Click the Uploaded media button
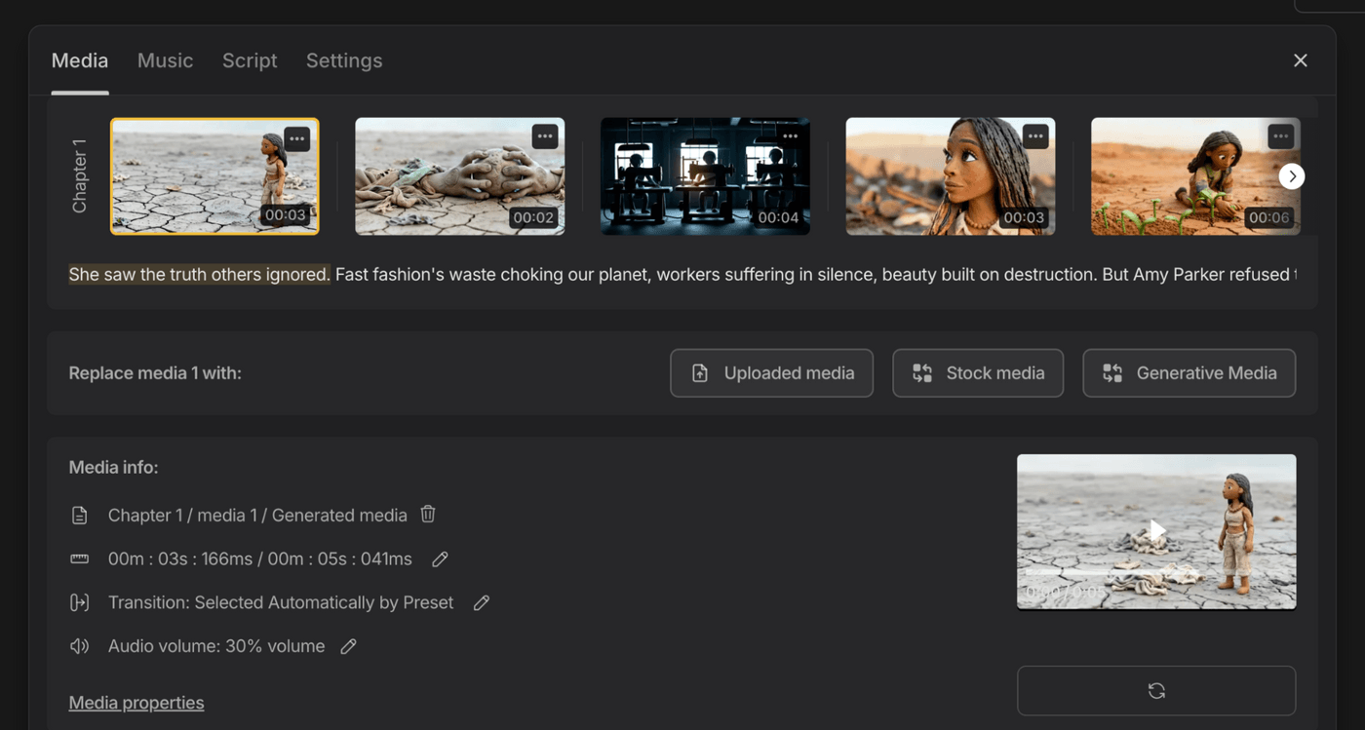Viewport: 1365px width, 730px height. point(771,373)
